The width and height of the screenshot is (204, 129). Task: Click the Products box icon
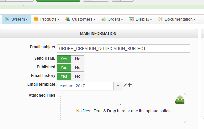[36, 19]
